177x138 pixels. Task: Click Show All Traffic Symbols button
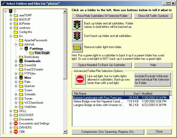pyautogui.click(x=153, y=16)
